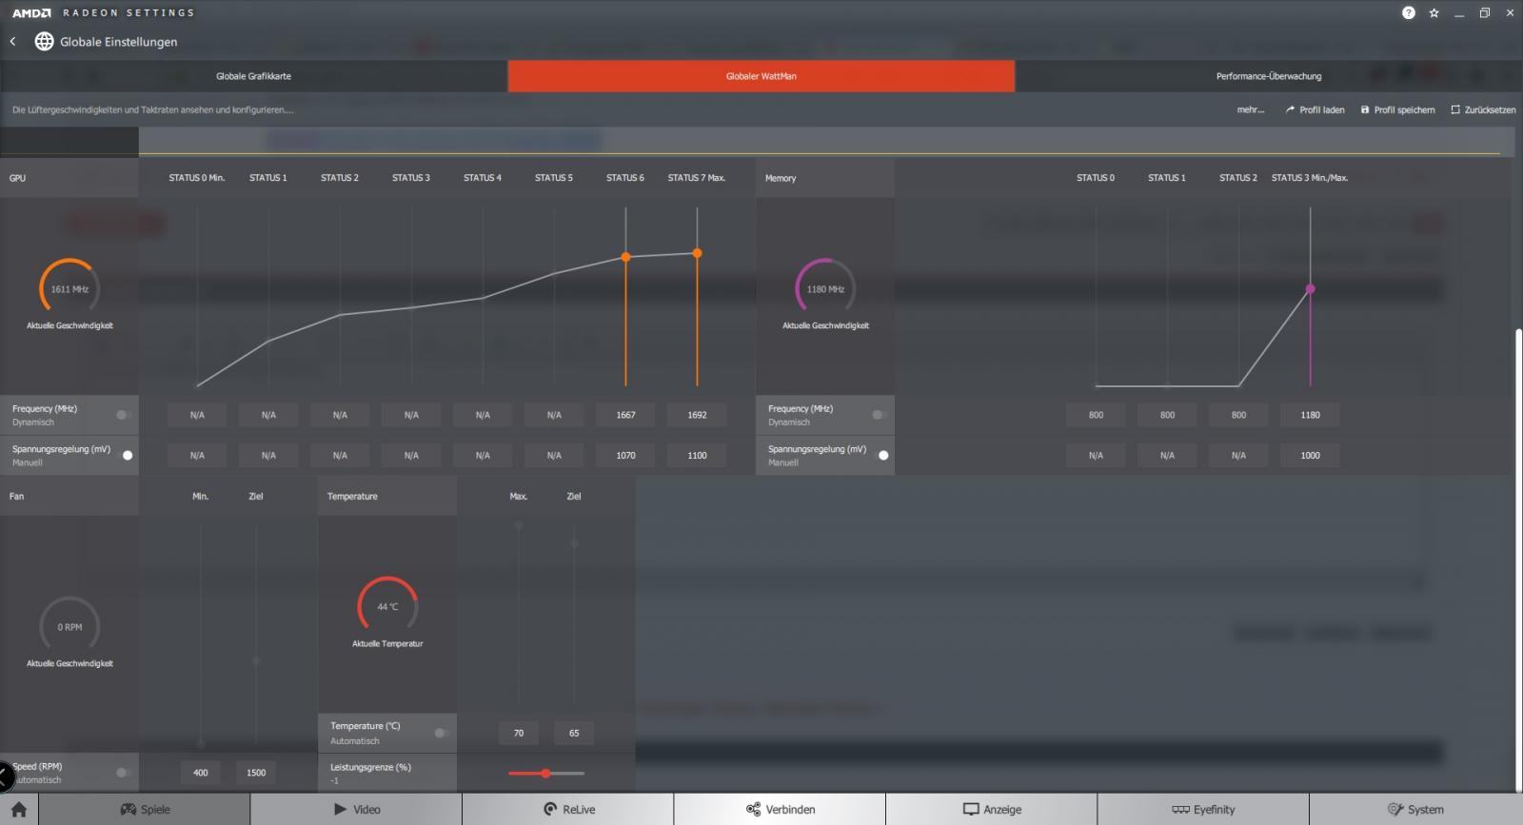Screen dimensions: 1523x825
Task: Click STATUS 3 Min./Max. memory header
Action: (1310, 178)
